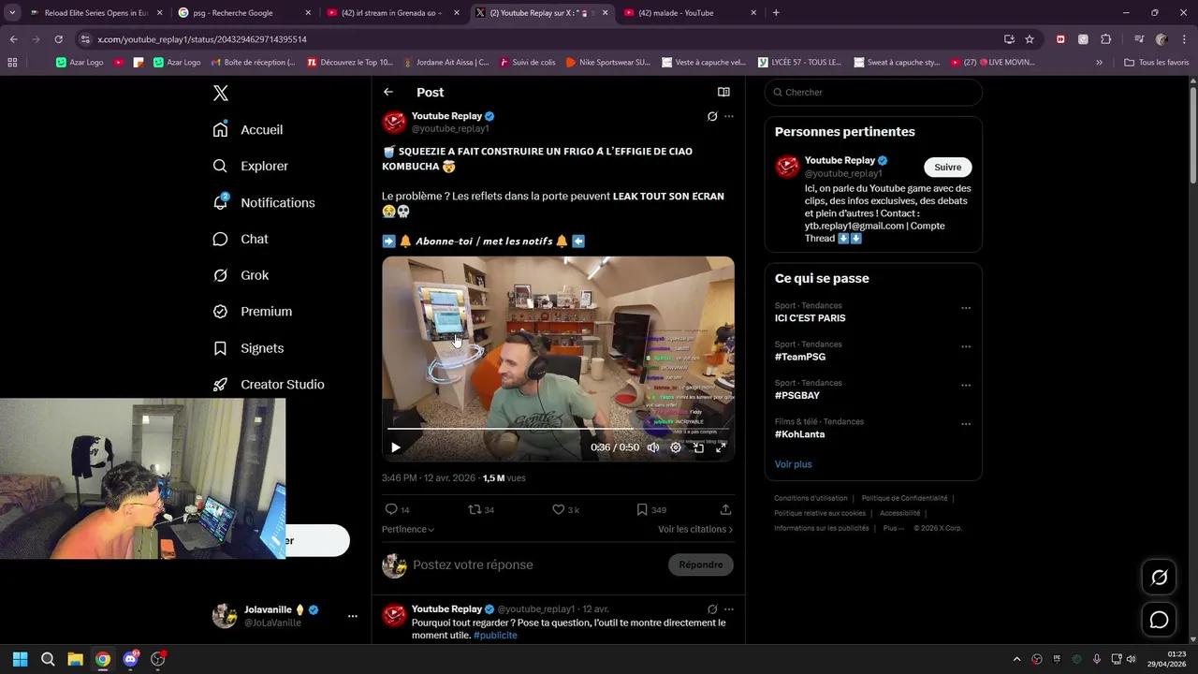
Task: Click the address bar URL
Action: pos(202,39)
